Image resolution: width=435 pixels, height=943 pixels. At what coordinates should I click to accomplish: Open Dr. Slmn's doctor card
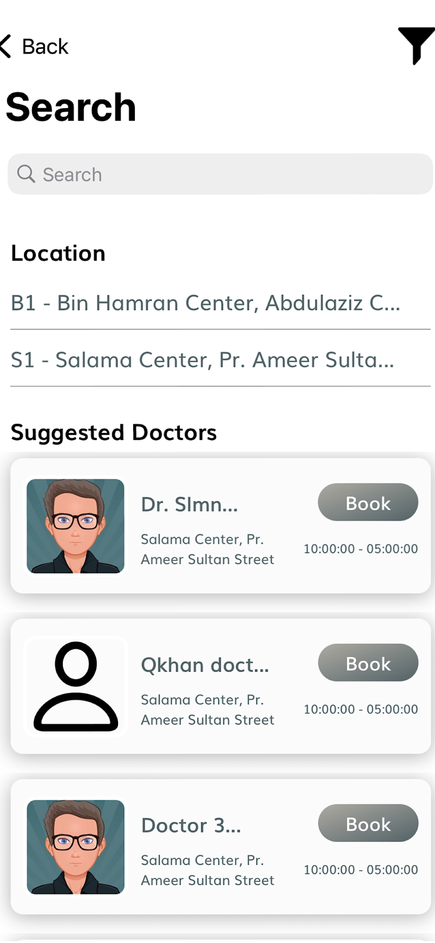pyautogui.click(x=217, y=526)
